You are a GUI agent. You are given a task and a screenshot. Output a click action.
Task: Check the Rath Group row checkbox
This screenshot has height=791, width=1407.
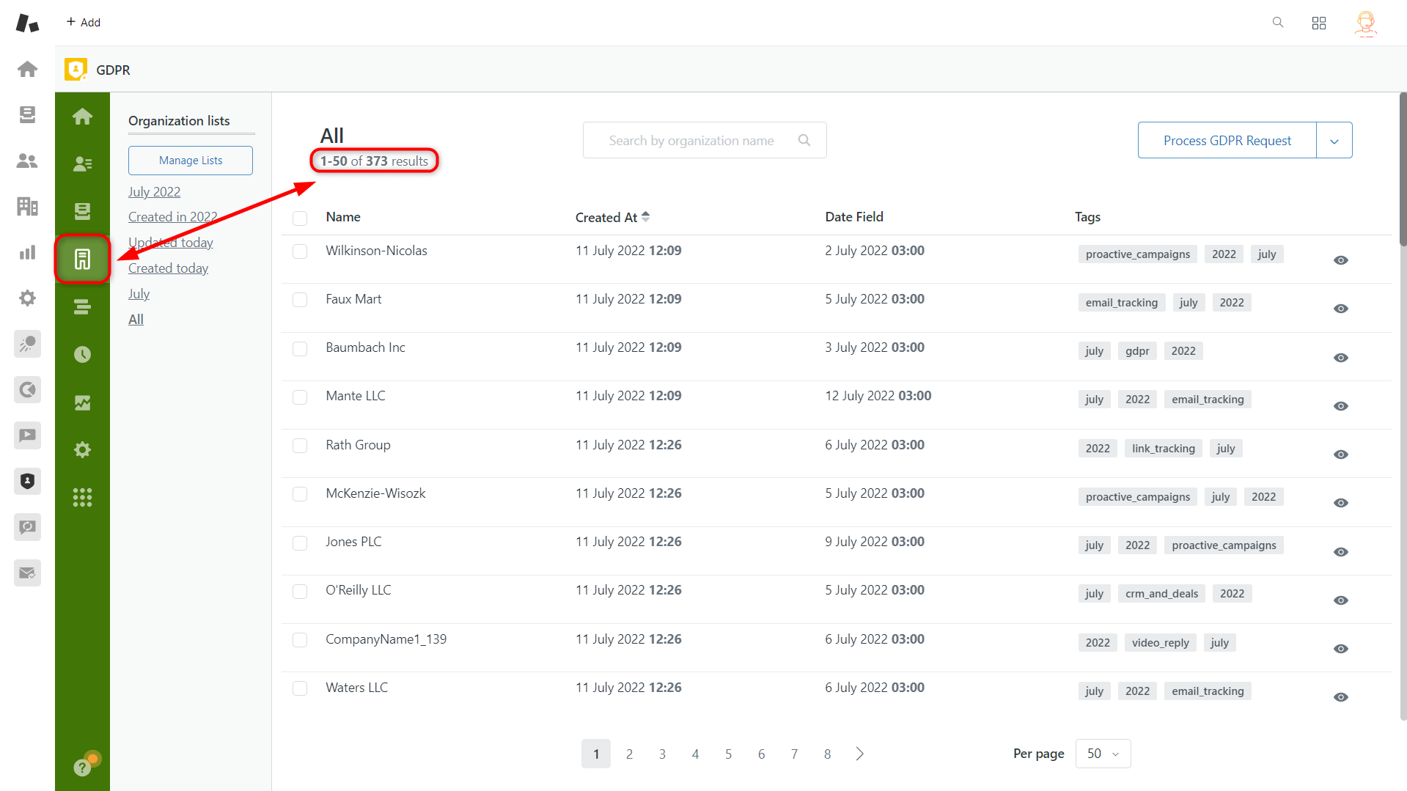[300, 446]
